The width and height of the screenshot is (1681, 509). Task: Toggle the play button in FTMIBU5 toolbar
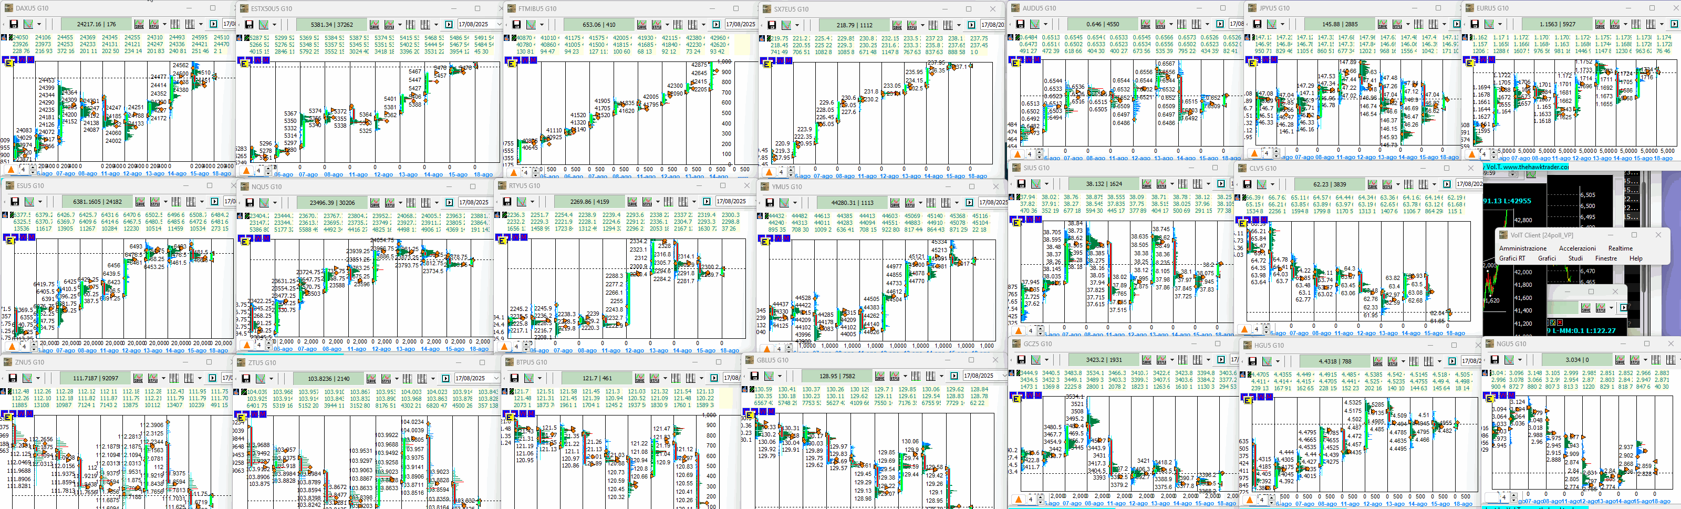pos(716,25)
